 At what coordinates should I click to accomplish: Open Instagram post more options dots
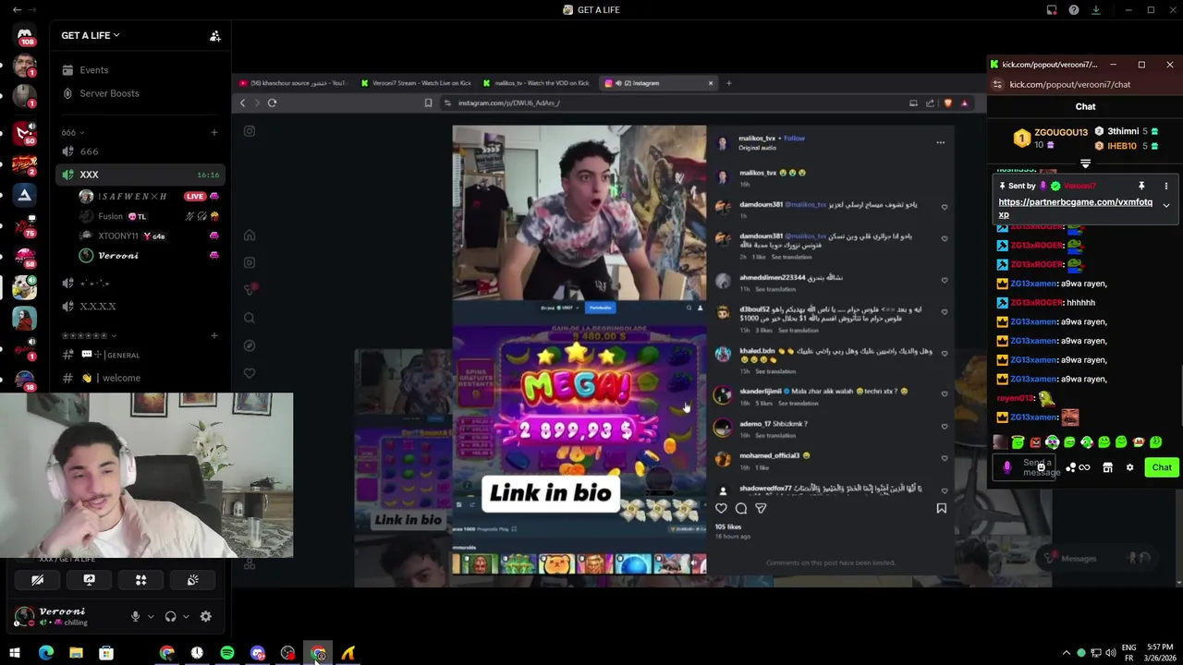coord(940,142)
